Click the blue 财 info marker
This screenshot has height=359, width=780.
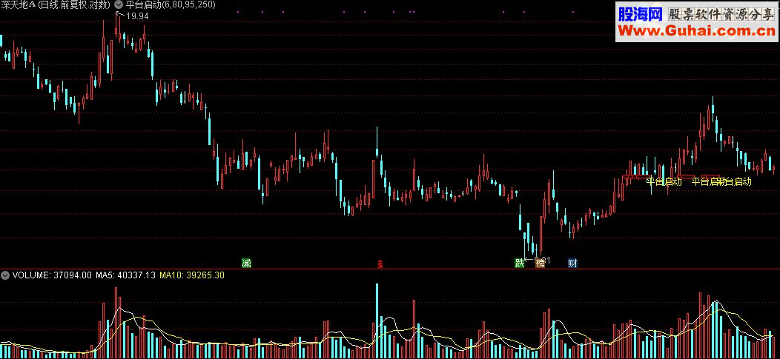point(572,263)
